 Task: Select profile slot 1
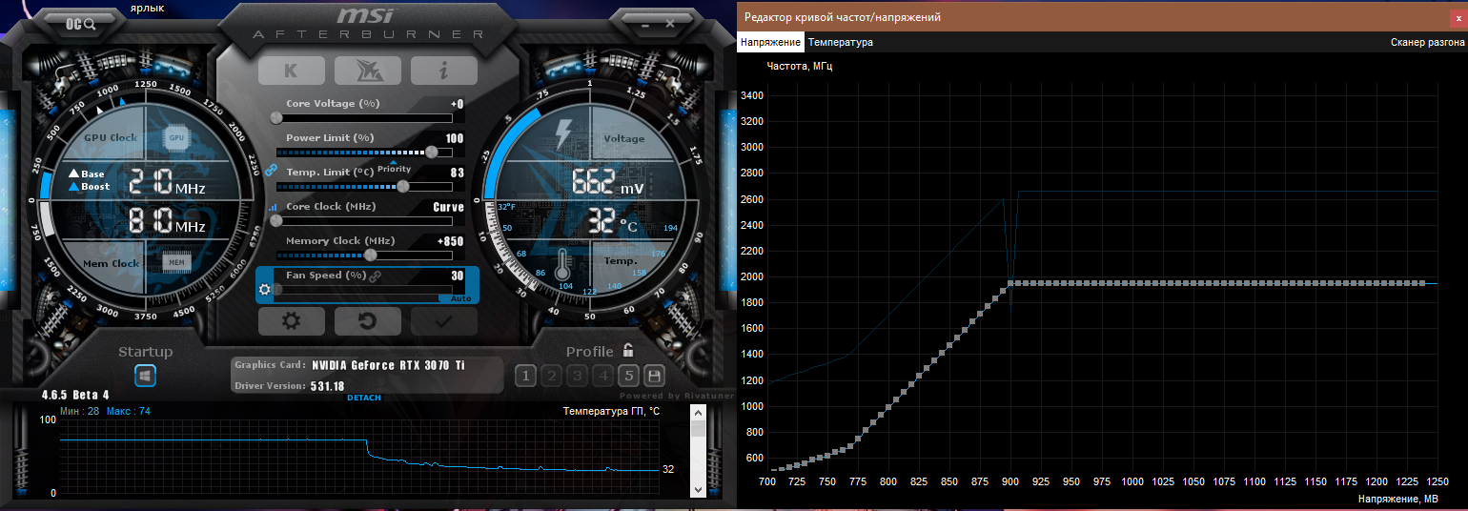524,376
